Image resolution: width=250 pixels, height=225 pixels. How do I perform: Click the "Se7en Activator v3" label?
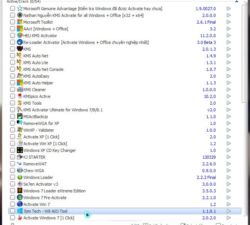(40, 184)
